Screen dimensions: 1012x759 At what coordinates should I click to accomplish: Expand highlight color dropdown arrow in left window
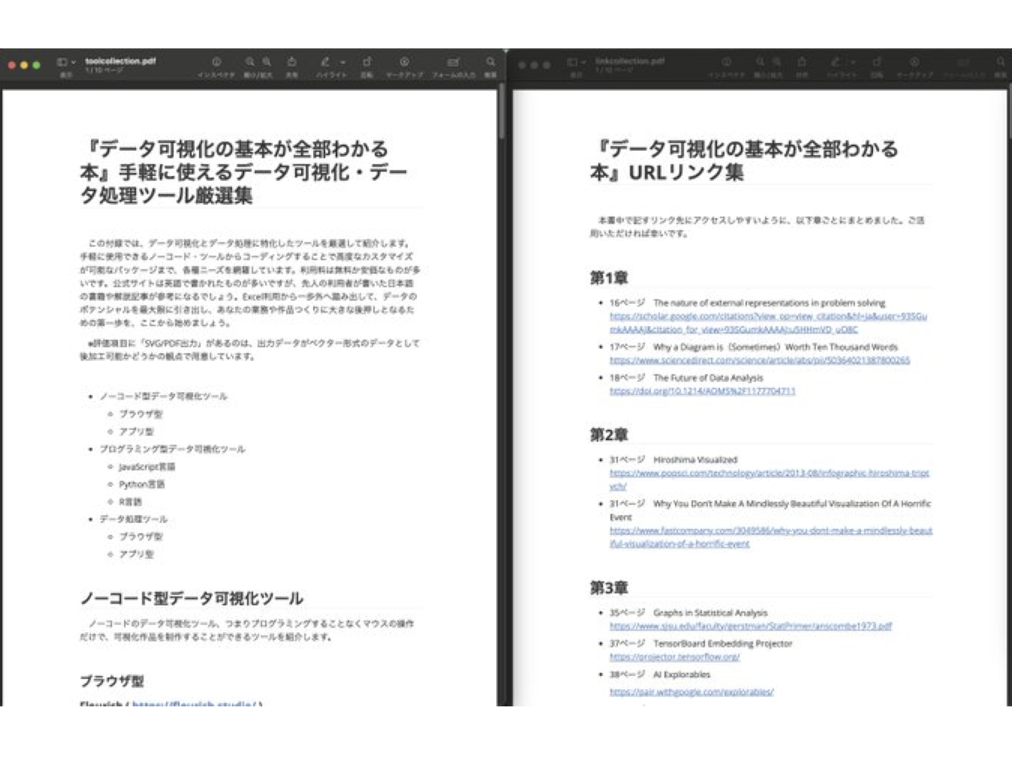pos(343,62)
